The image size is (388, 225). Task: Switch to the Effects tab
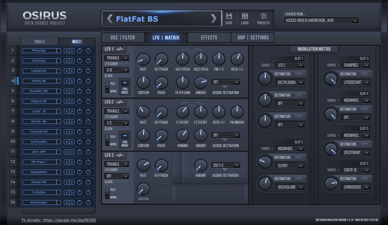coord(209,38)
